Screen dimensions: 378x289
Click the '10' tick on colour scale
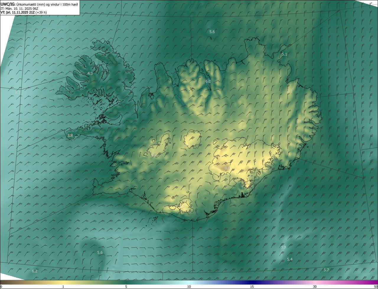pos(189,287)
